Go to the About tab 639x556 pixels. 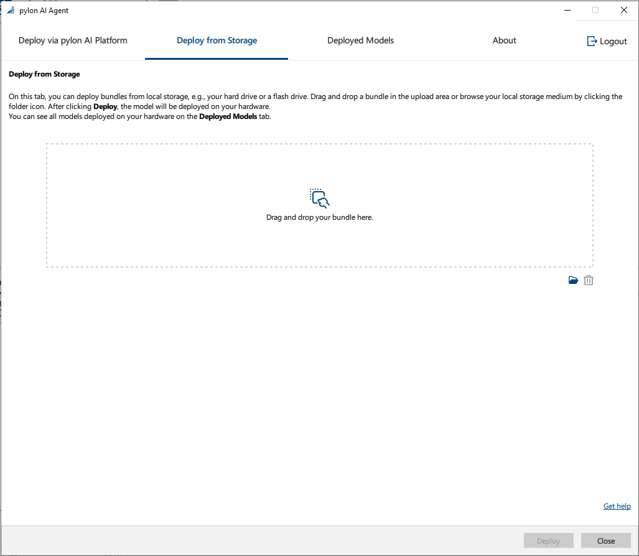click(x=504, y=40)
